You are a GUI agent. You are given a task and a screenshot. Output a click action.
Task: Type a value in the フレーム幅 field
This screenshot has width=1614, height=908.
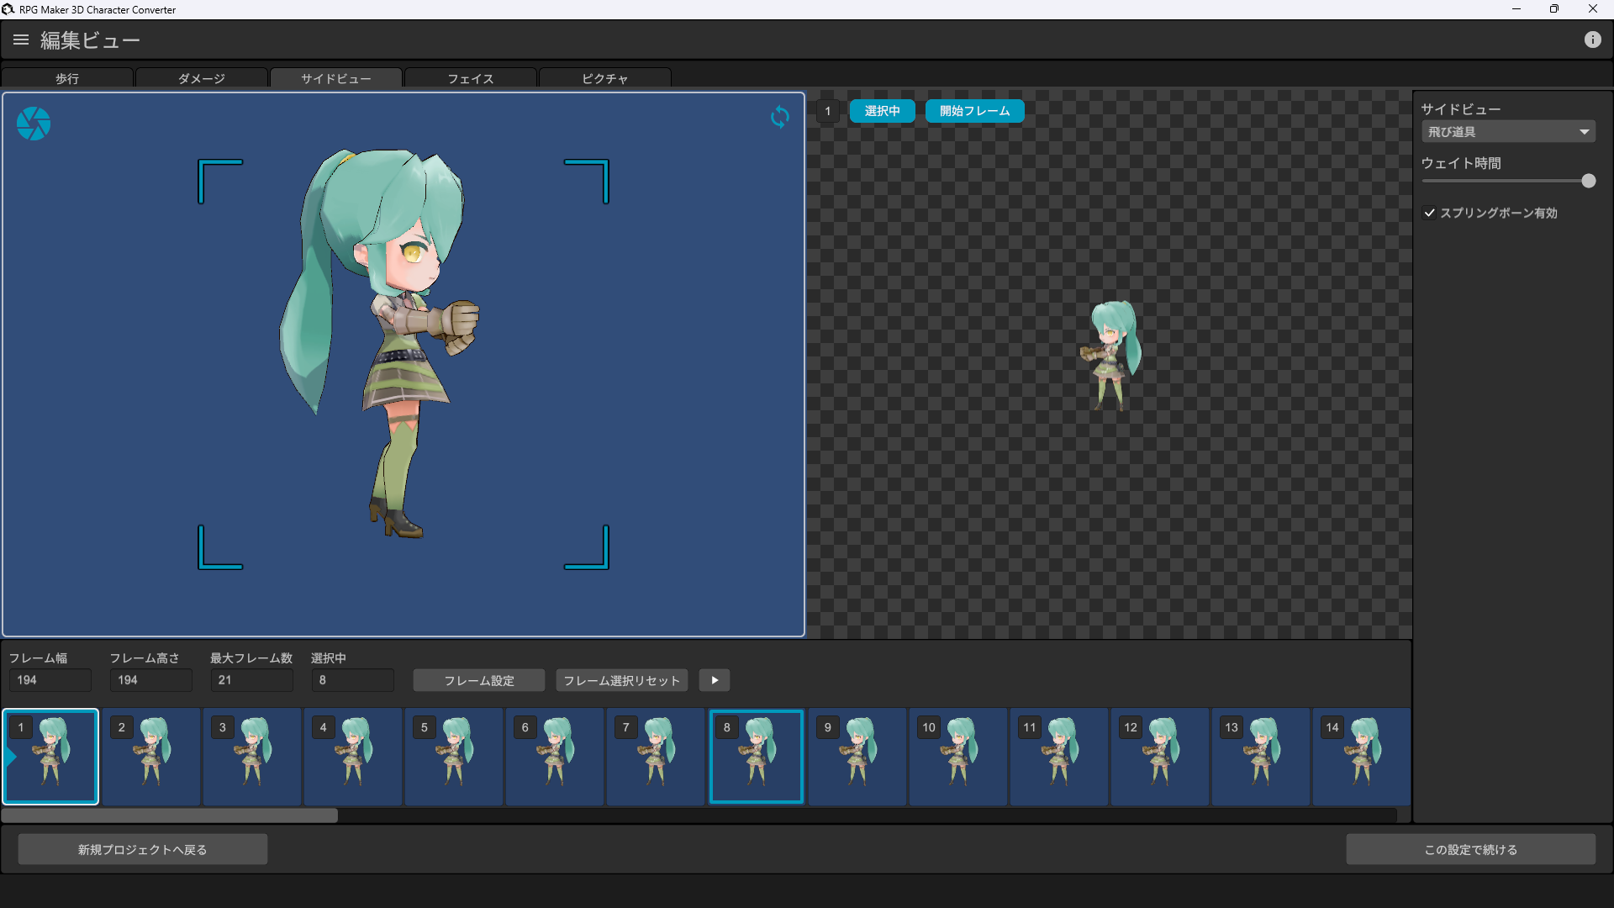click(x=50, y=679)
